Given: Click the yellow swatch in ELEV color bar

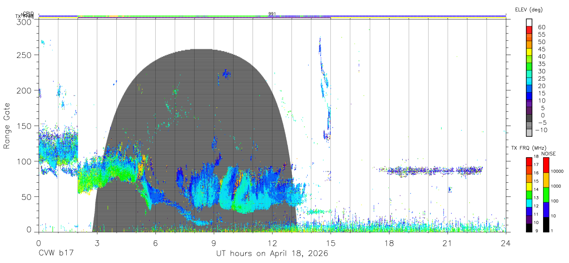Looking at the screenshot, I should 530,51.
